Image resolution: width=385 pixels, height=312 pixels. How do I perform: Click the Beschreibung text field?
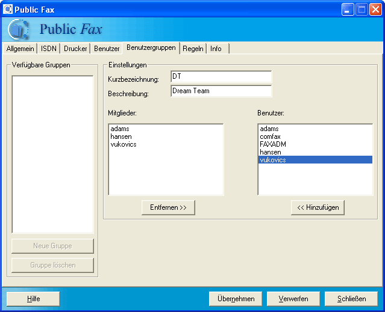221,91
